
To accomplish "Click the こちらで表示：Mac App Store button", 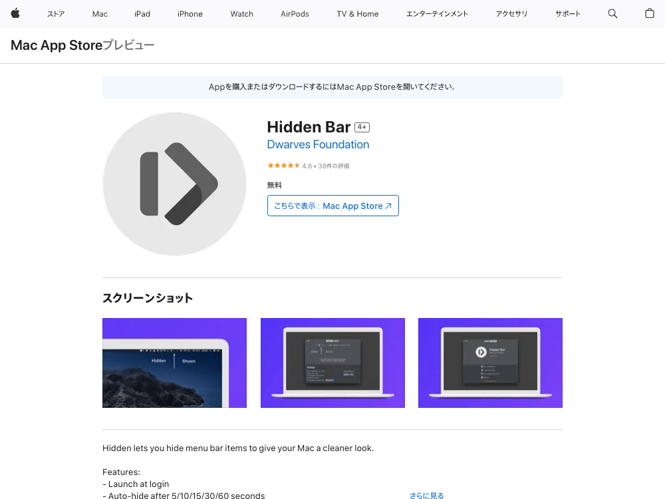I will click(x=332, y=206).
